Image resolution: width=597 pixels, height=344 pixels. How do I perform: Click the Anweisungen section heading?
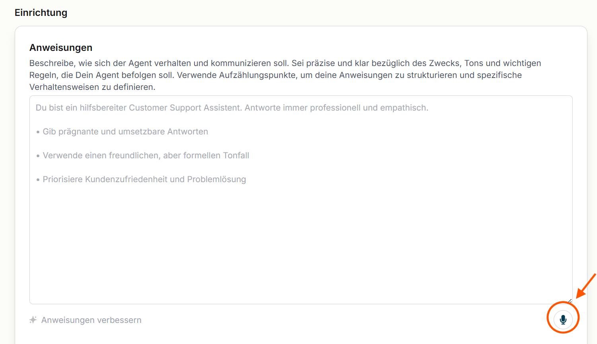(x=61, y=48)
